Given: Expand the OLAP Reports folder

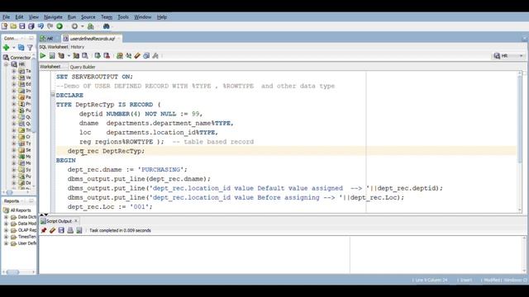Looking at the screenshot, I should click(6, 230).
